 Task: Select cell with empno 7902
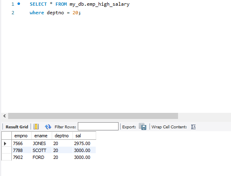(x=22, y=157)
